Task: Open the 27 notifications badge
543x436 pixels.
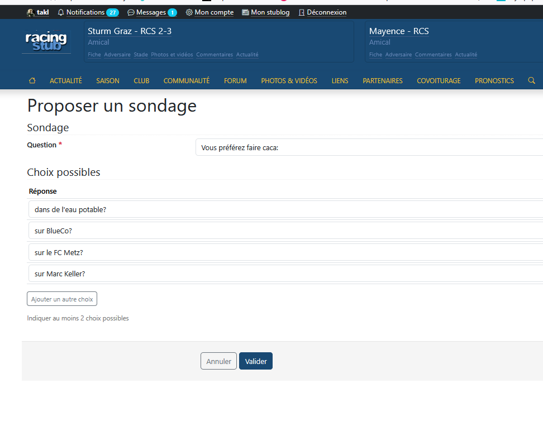Action: pyautogui.click(x=112, y=12)
